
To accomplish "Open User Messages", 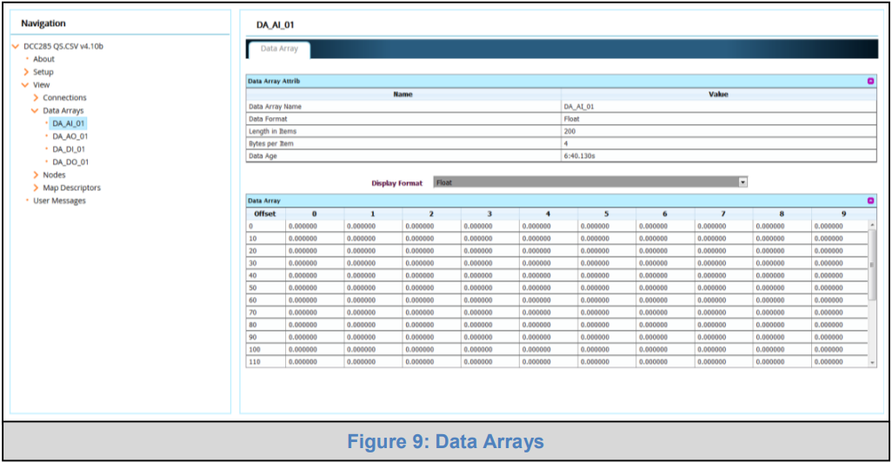I will tap(59, 201).
